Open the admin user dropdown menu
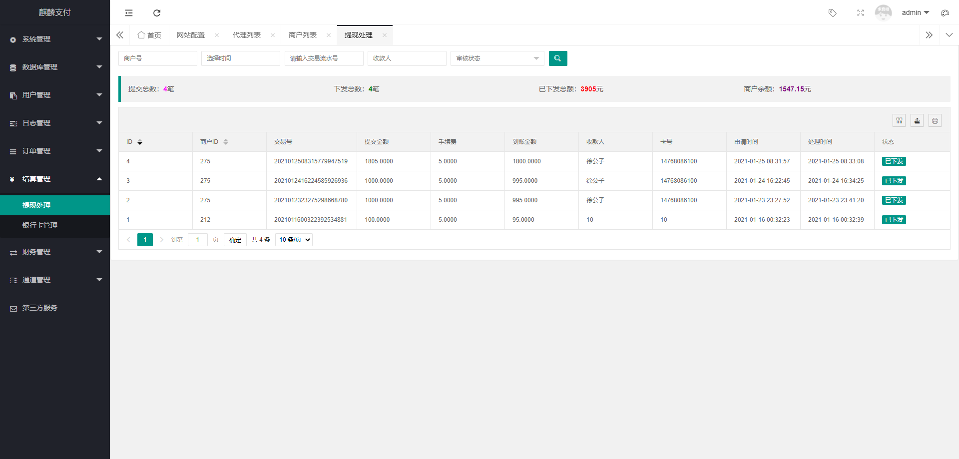 (915, 12)
